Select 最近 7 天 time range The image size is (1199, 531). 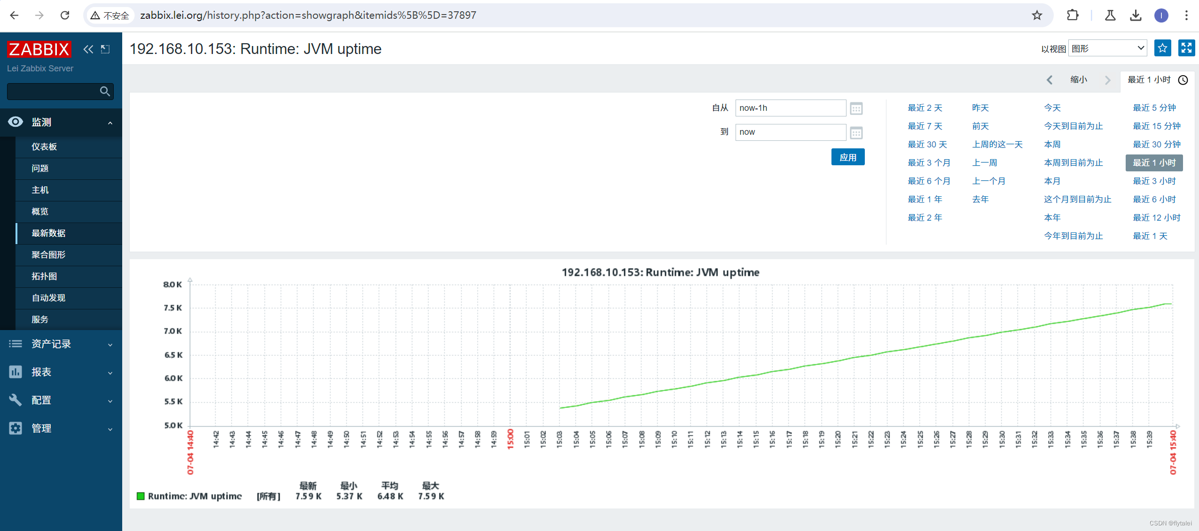(x=925, y=126)
